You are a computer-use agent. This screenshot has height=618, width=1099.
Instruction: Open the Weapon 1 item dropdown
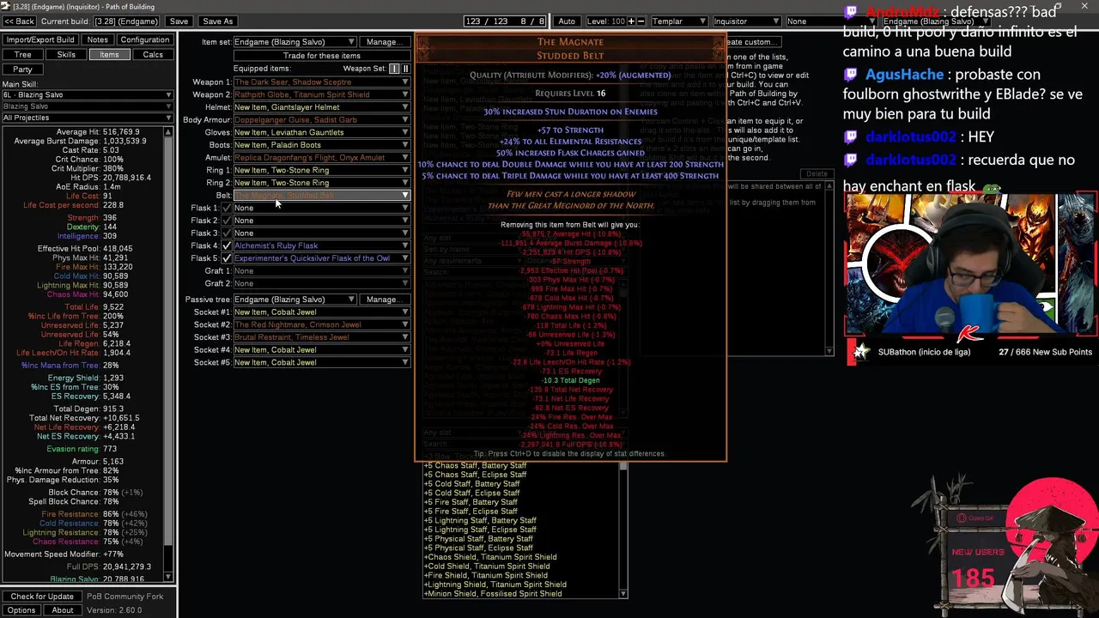(x=322, y=82)
